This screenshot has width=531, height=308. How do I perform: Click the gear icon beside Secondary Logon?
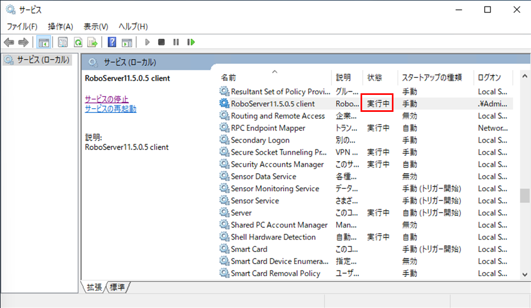(x=224, y=139)
